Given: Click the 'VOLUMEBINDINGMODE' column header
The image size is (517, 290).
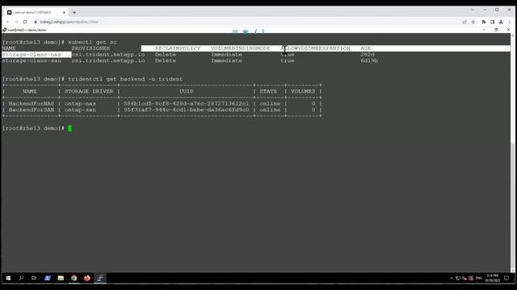Looking at the screenshot, I should (x=241, y=48).
